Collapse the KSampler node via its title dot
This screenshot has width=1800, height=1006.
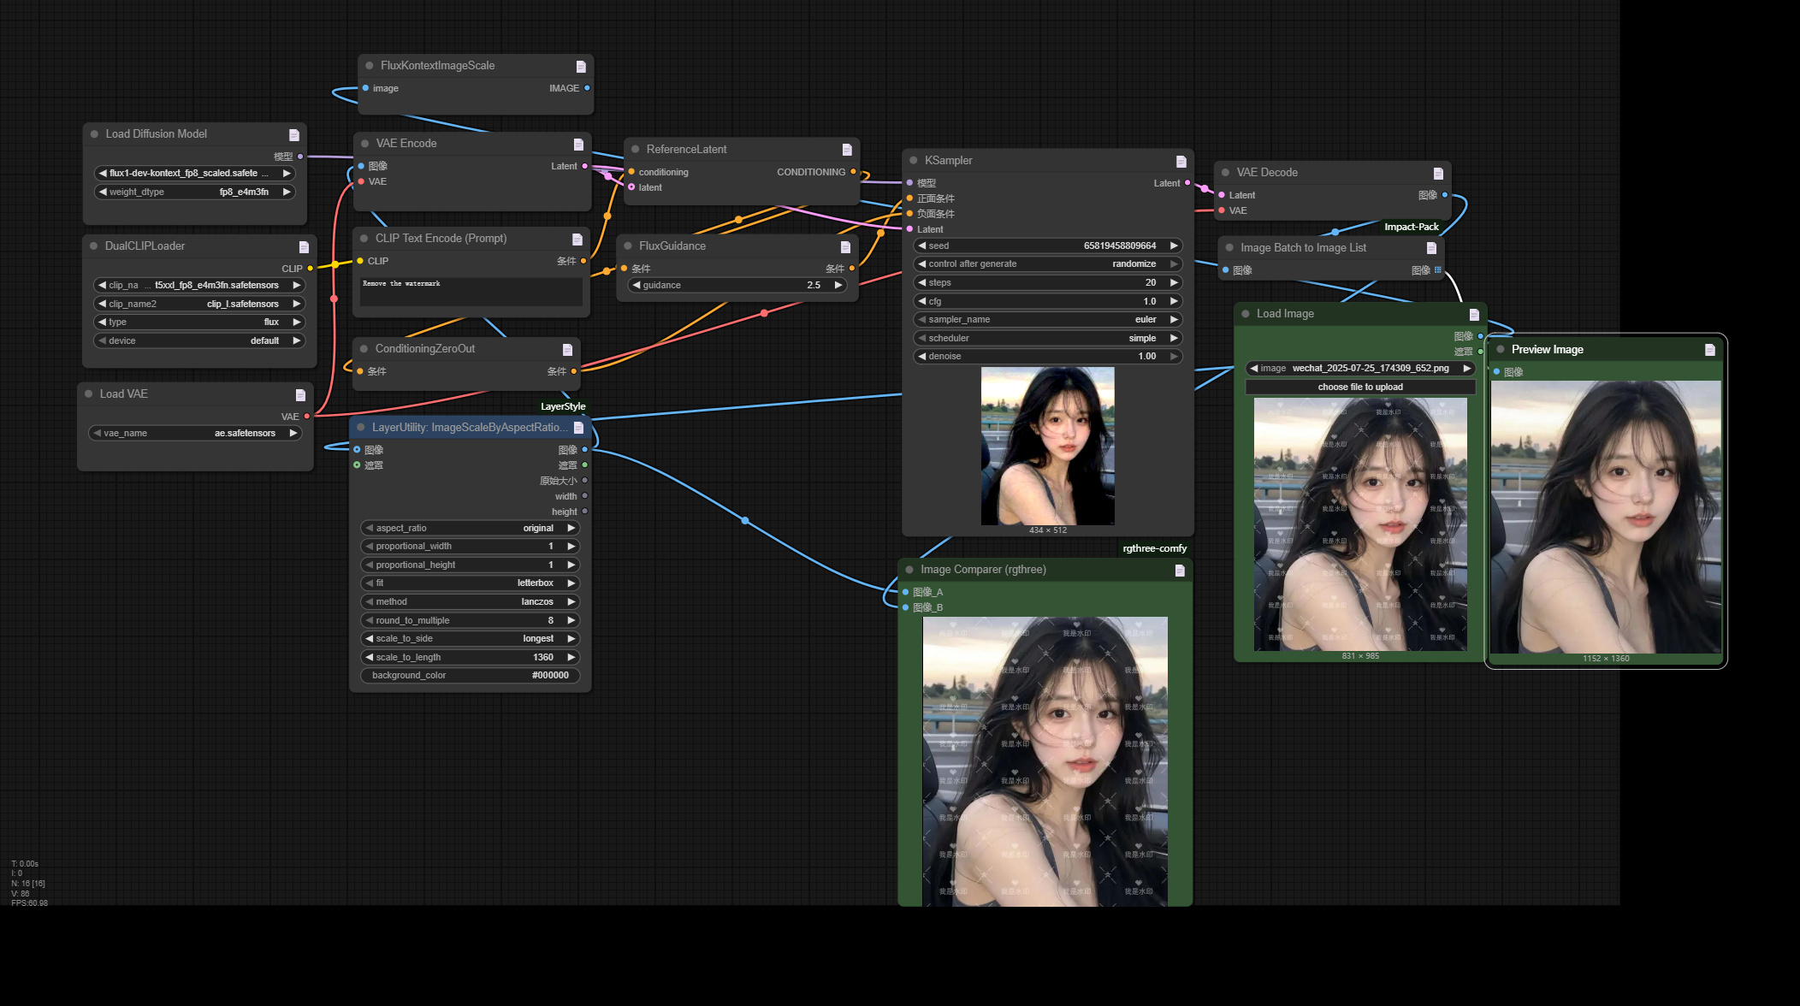[914, 160]
